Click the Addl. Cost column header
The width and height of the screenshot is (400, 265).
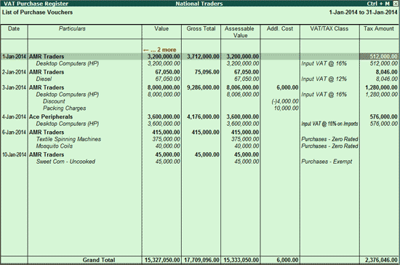[x=280, y=28]
